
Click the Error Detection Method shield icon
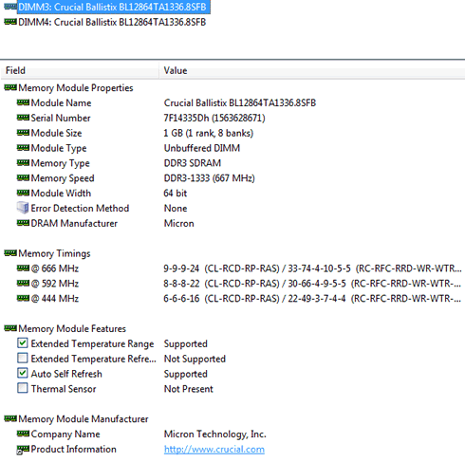pos(23,208)
